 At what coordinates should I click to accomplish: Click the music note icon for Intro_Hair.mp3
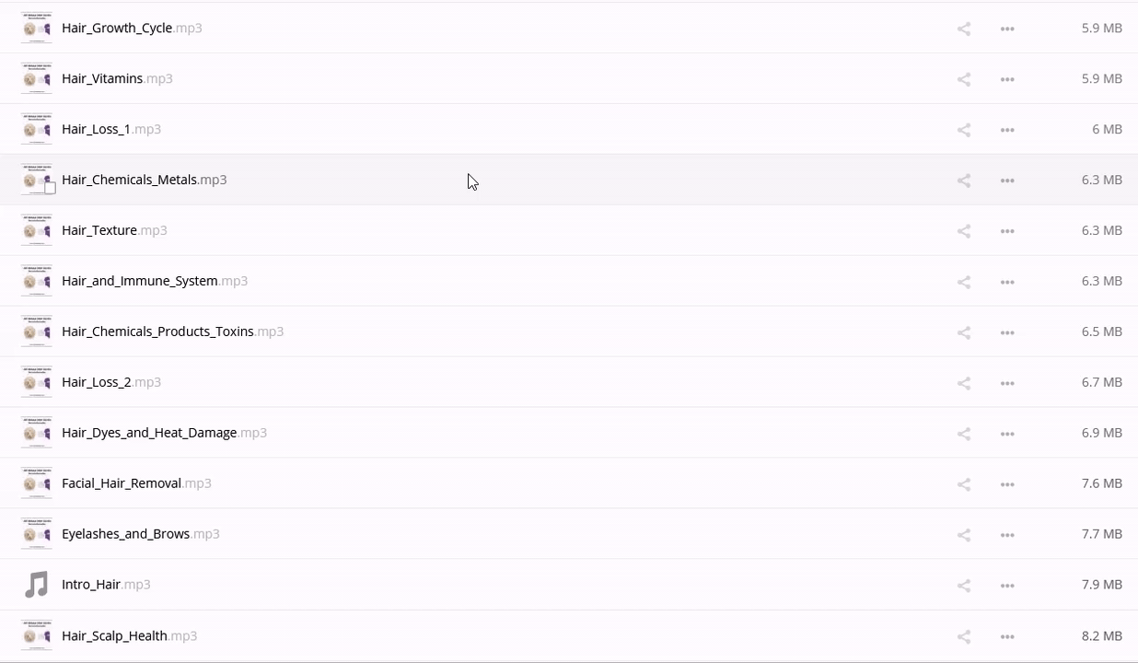(36, 585)
